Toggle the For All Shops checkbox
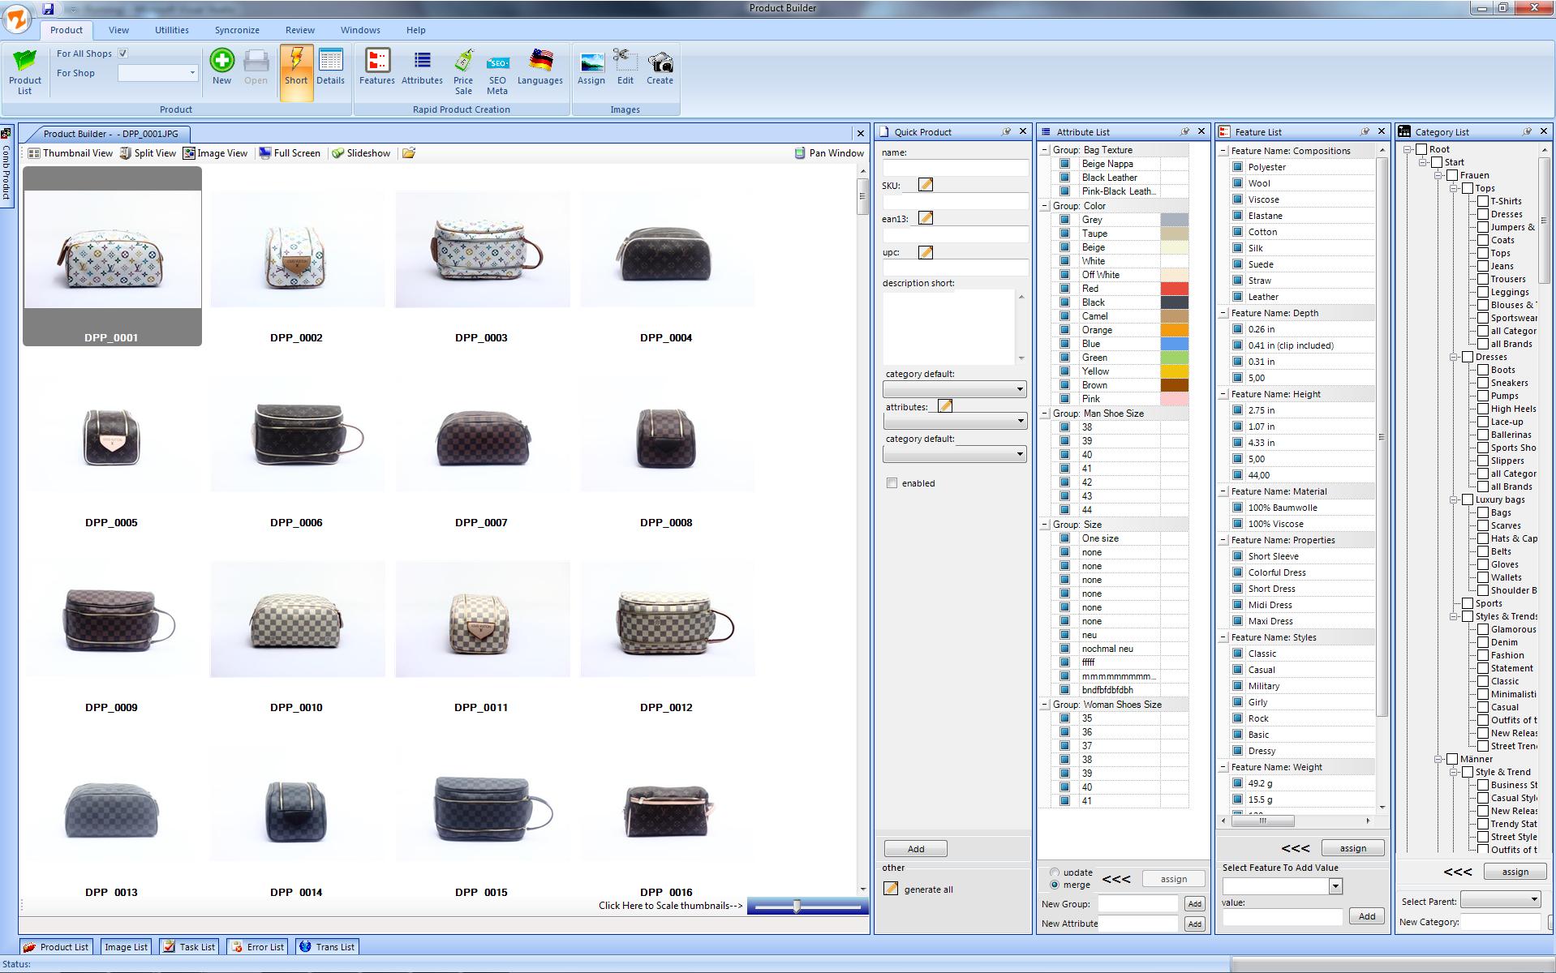 click(123, 54)
